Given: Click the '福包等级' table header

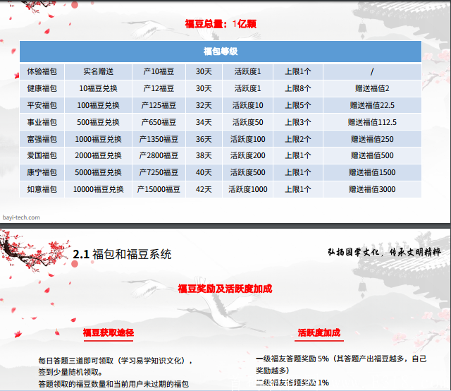Looking at the screenshot, I should [x=221, y=52].
